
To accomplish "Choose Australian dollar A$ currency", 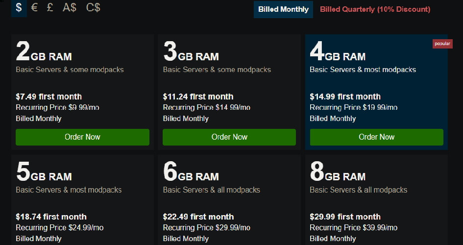I will tap(70, 7).
